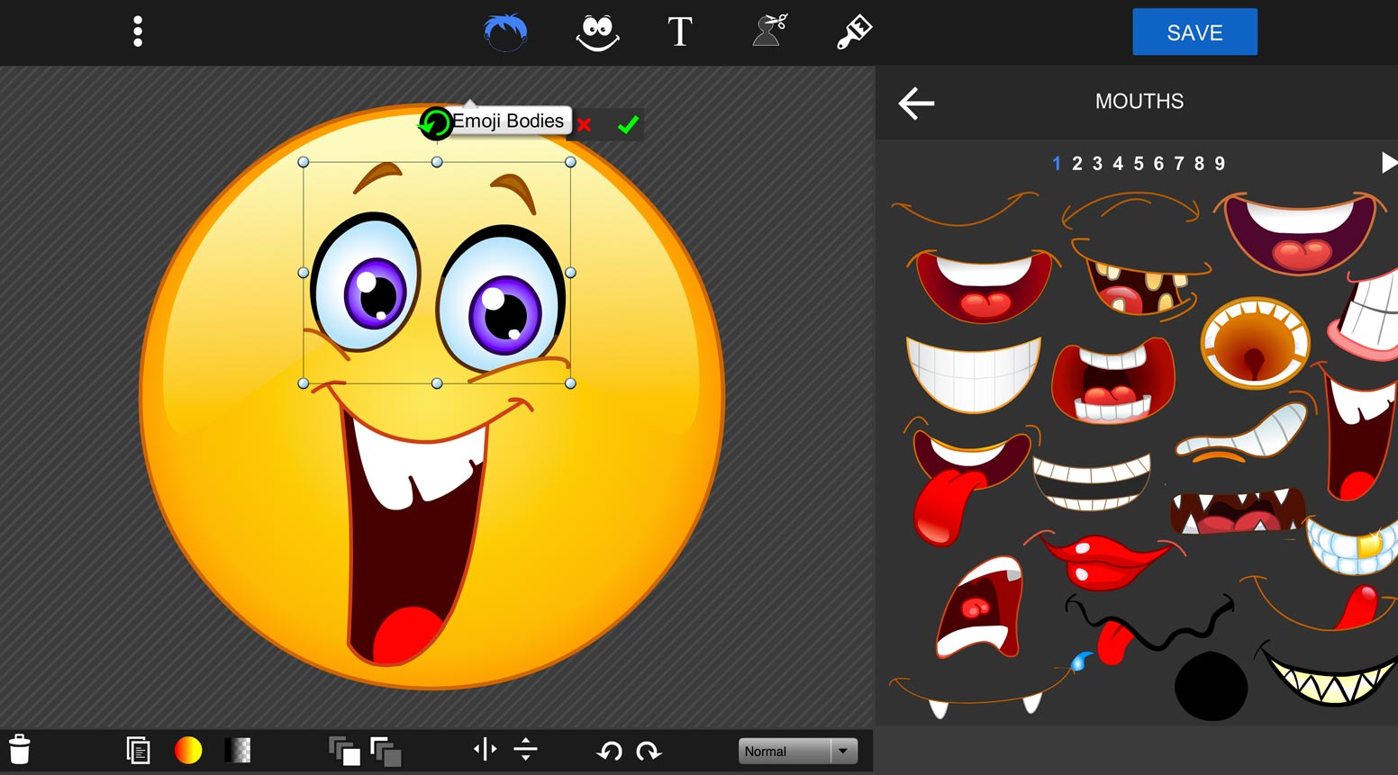Open the blend mode dropdown showing Normal
1398x775 pixels.
(x=796, y=751)
